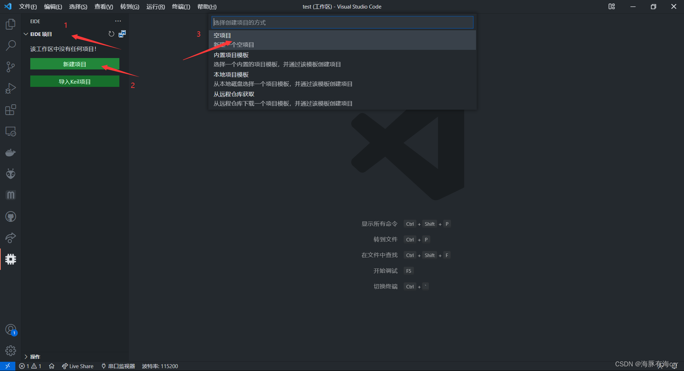The width and height of the screenshot is (684, 371).
Task: Click the 新建项目 button
Action: pos(75,64)
